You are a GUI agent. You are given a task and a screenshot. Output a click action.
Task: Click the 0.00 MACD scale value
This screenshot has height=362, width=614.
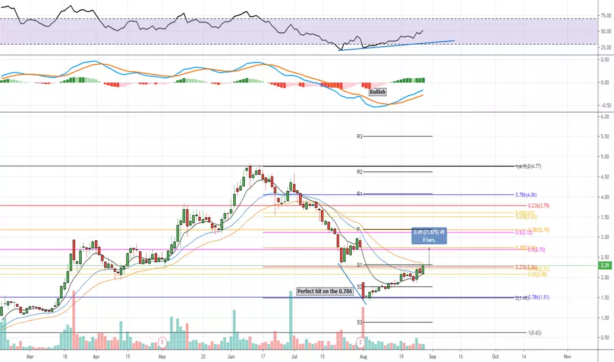[606, 82]
